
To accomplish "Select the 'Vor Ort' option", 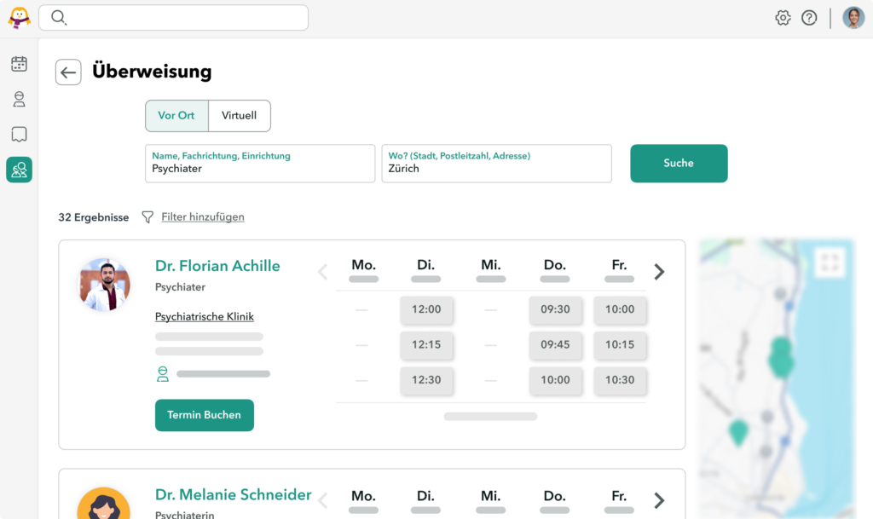I will [x=176, y=116].
